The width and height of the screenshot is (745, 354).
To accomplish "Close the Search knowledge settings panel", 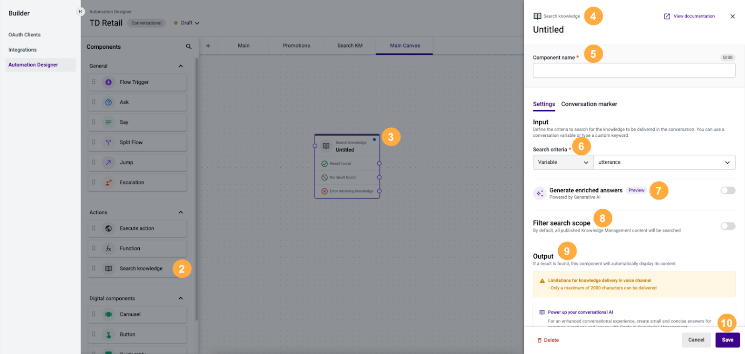I will 732,16.
